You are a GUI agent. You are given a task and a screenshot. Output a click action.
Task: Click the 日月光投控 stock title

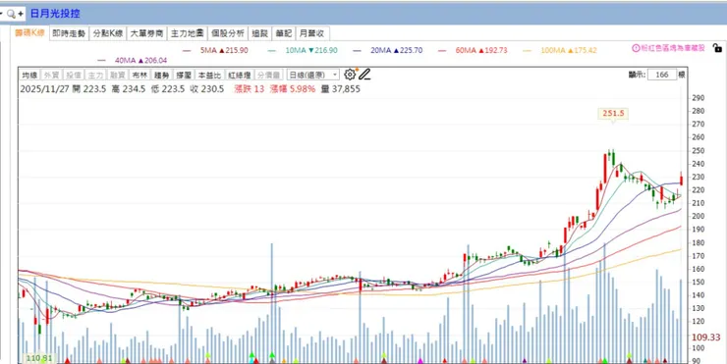click(55, 14)
